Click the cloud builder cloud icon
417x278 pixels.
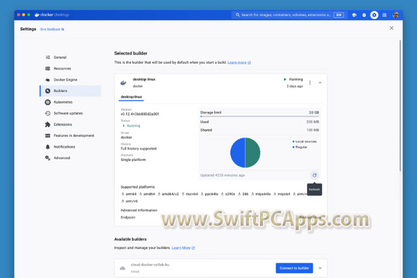123,268
